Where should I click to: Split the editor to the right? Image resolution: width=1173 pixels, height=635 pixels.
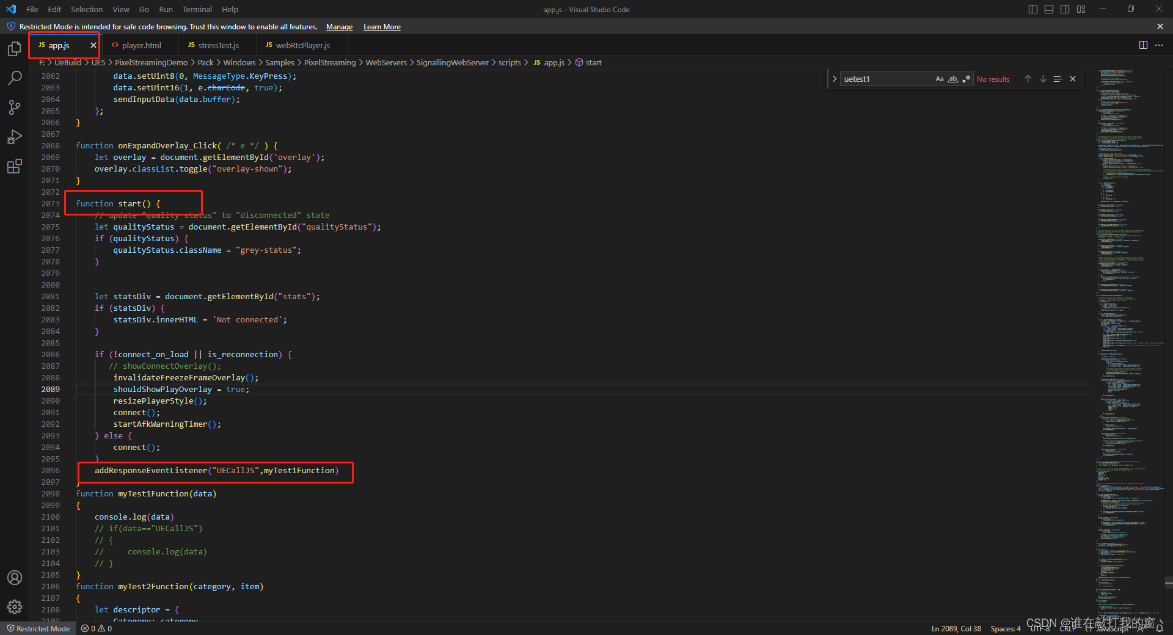(x=1143, y=45)
